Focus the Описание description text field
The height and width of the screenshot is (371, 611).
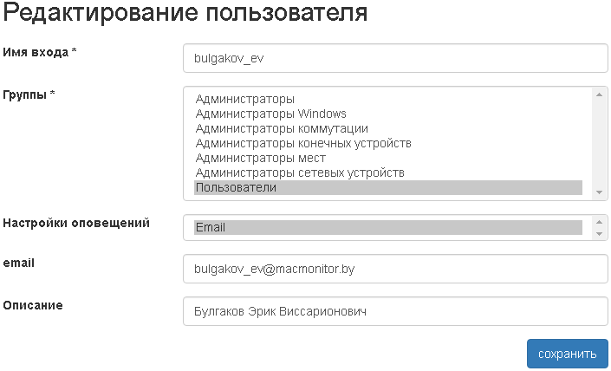tap(395, 311)
